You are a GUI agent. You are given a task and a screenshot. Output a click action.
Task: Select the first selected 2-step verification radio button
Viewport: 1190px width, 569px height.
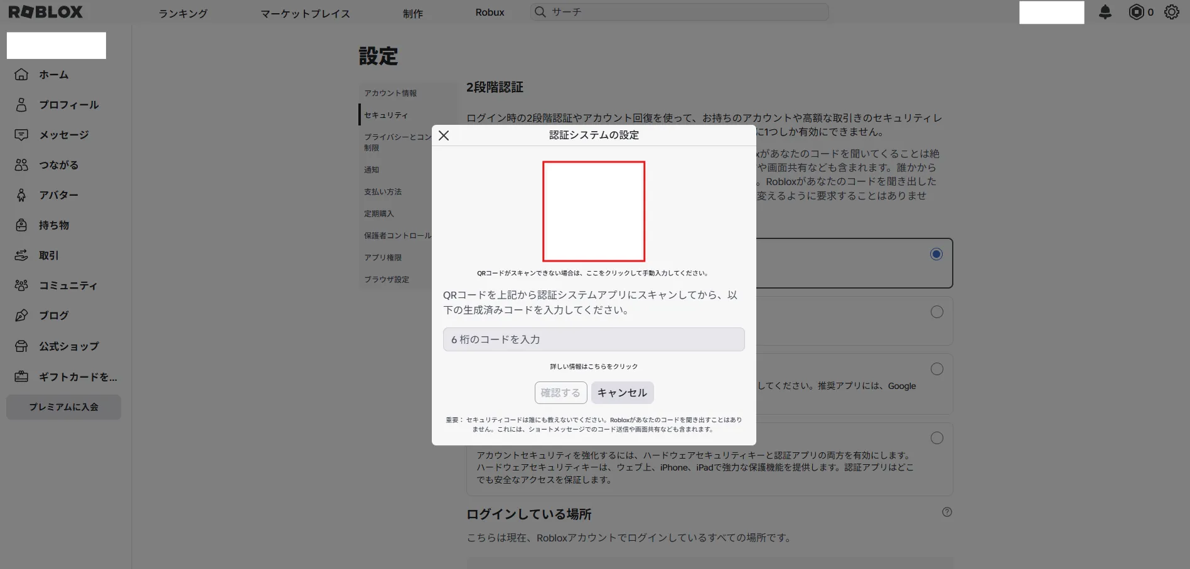pos(936,254)
